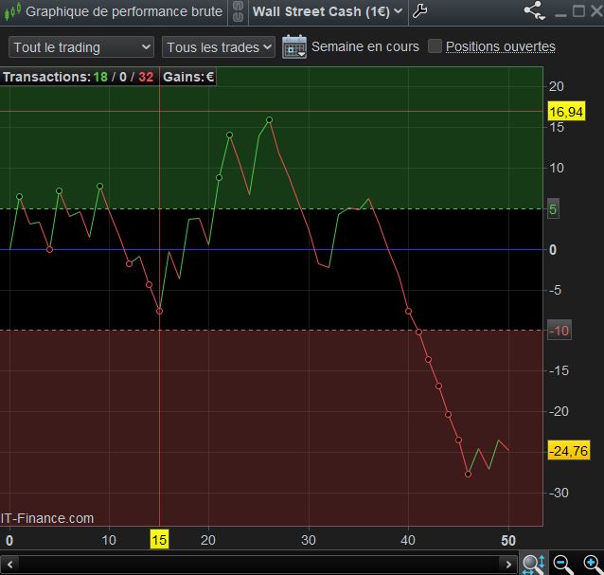Click the chain link group icon
Image resolution: width=604 pixels, height=575 pixels.
click(x=238, y=11)
